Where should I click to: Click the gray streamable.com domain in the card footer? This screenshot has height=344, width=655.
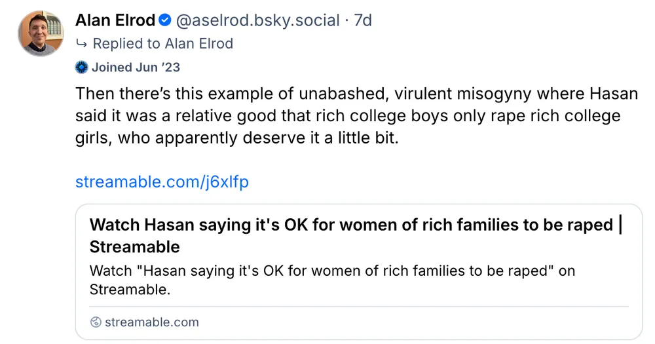click(151, 322)
